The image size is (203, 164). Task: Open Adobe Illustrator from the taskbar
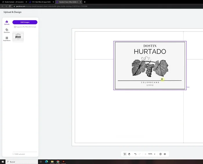pyautogui.click(x=64, y=162)
